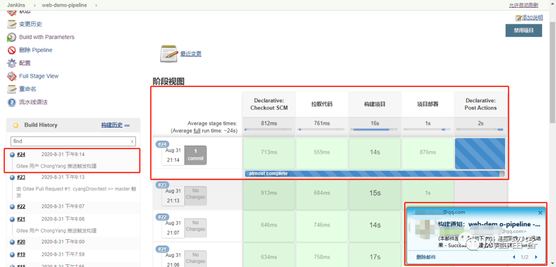556x267 pixels.
Task: Open Full Stage View menu item
Action: 39,76
